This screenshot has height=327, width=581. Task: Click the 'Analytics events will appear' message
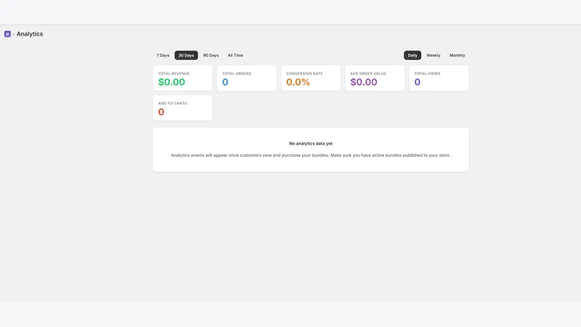[x=311, y=156]
